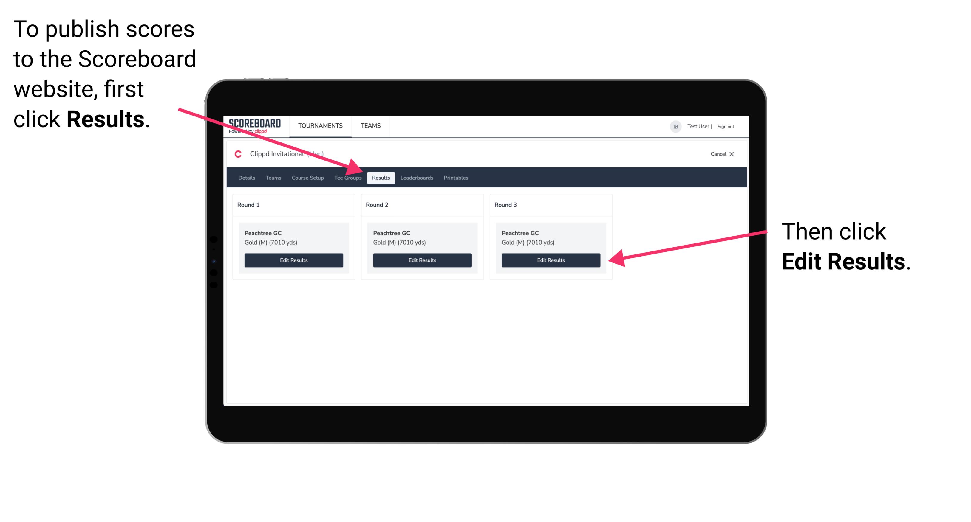The height and width of the screenshot is (522, 971).
Task: Click Course Setup tab
Action: point(307,178)
